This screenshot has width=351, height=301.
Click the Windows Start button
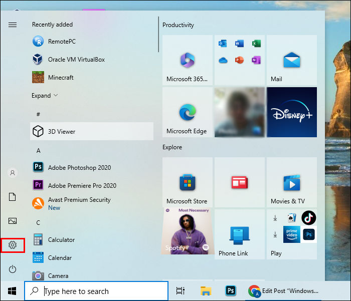tap(12, 291)
